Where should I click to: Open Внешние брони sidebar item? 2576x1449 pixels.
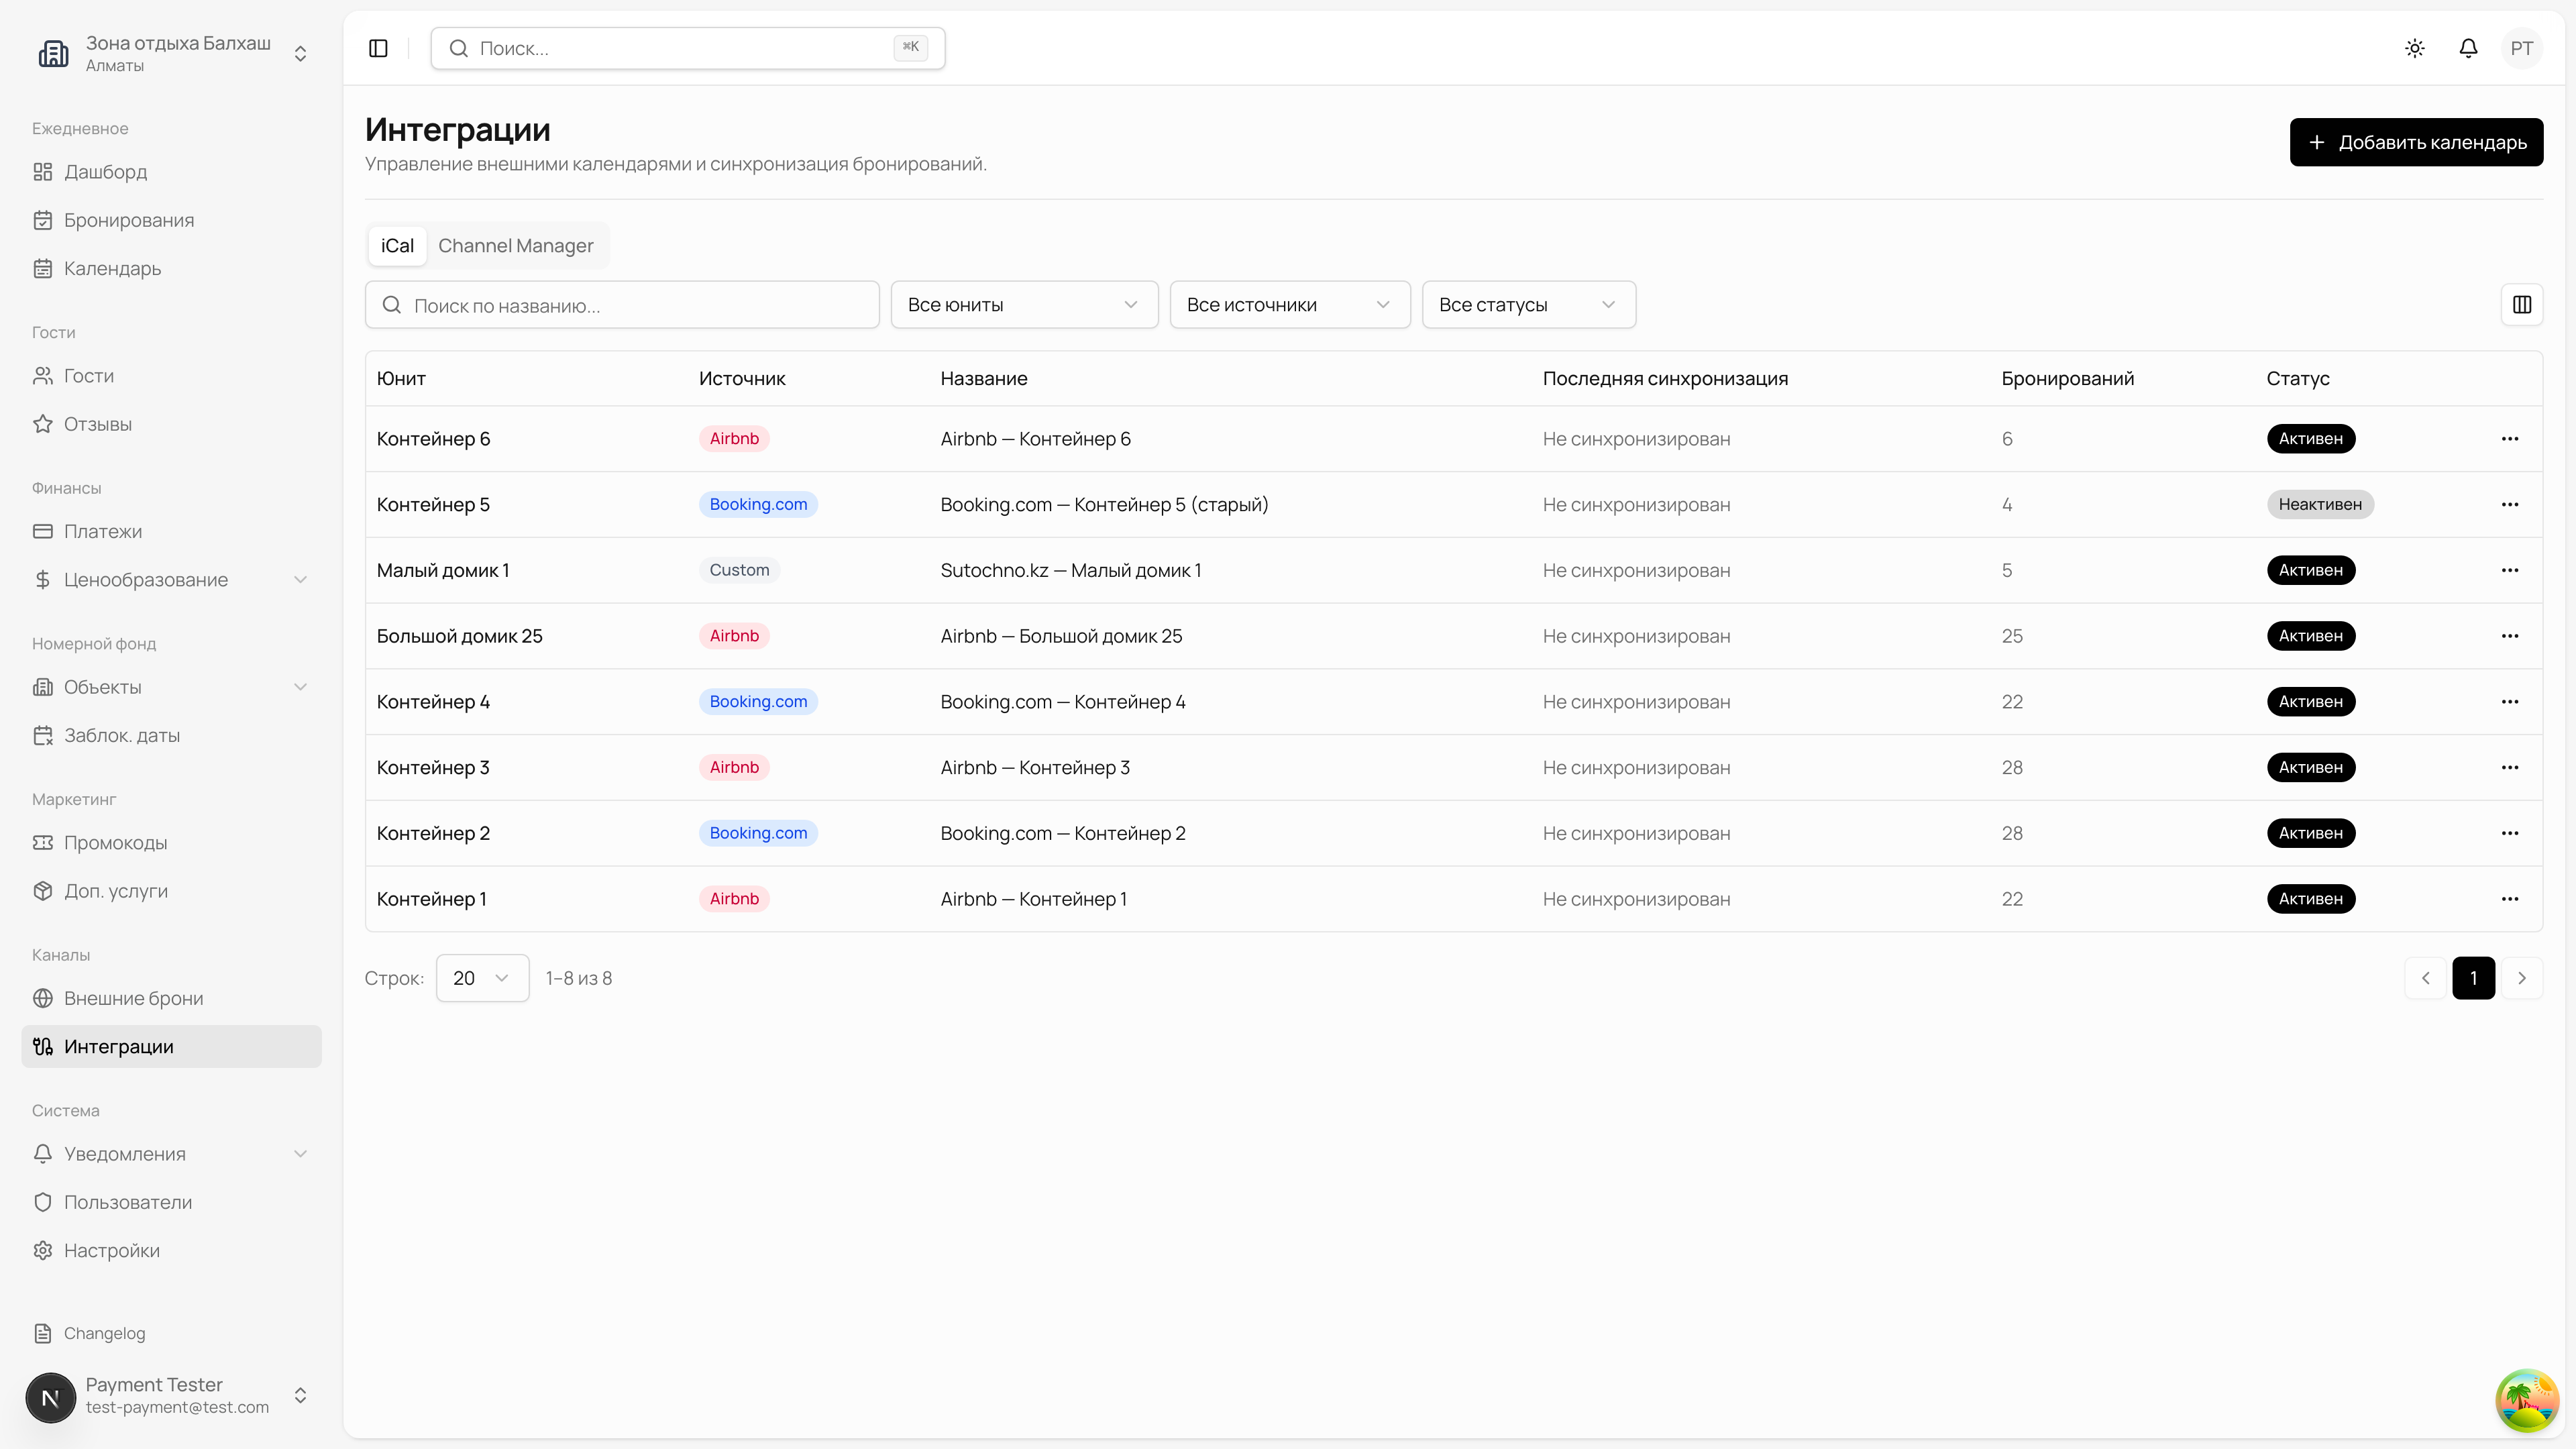coord(133,998)
